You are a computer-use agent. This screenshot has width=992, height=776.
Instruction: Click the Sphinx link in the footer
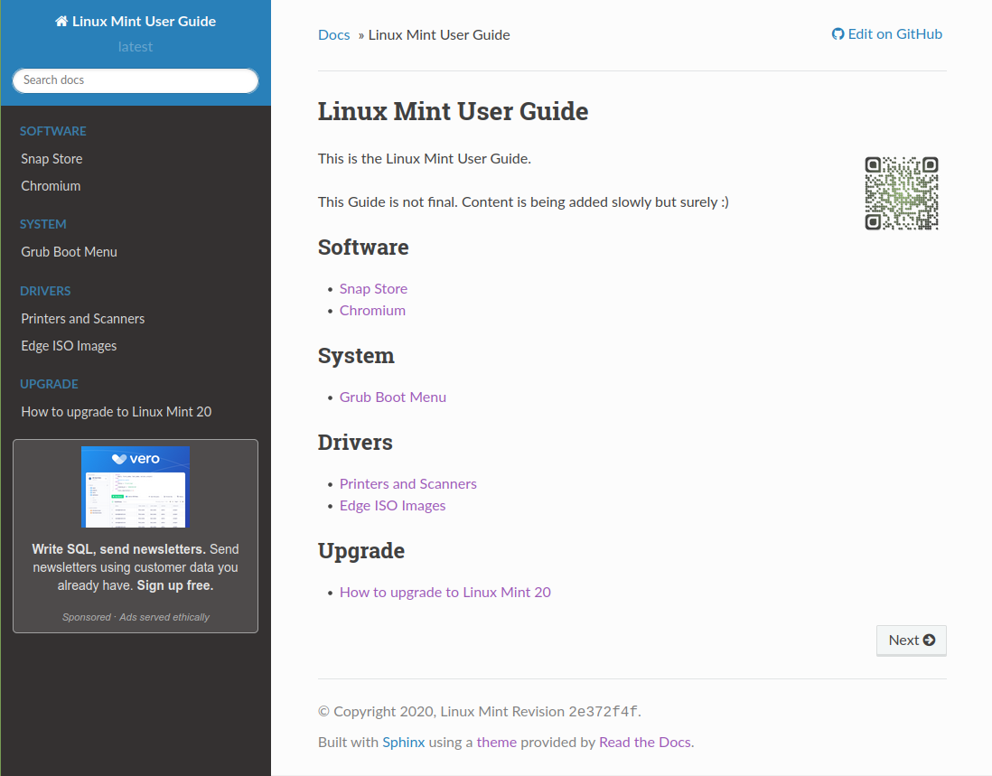403,743
